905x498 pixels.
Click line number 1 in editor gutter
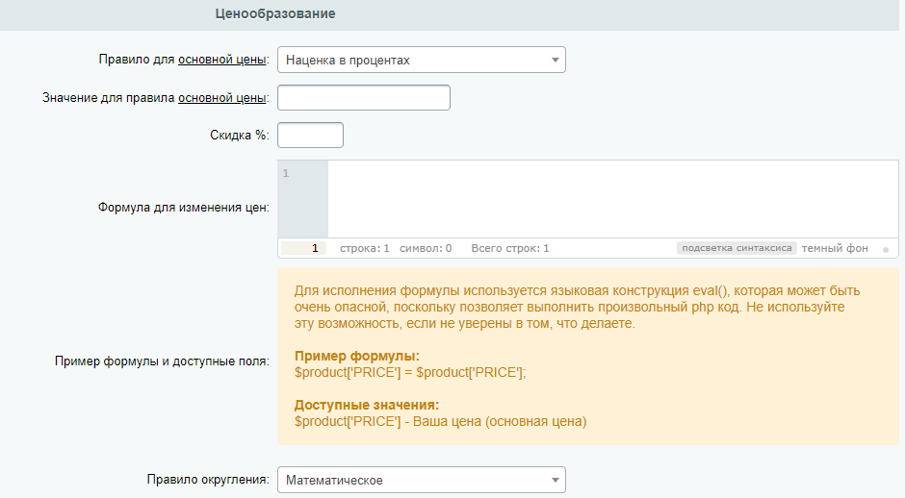[286, 173]
